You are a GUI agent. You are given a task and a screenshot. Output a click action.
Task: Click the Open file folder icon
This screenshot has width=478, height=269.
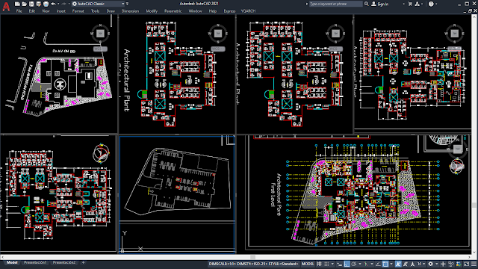point(25,4)
